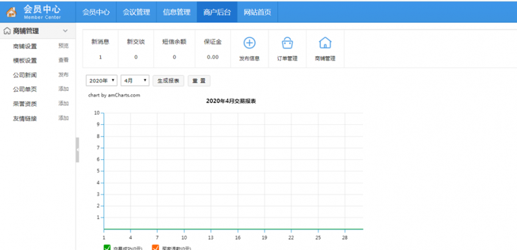The height and width of the screenshot is (250, 517).
Task: Click the 新消息 count box
Action: [100, 49]
